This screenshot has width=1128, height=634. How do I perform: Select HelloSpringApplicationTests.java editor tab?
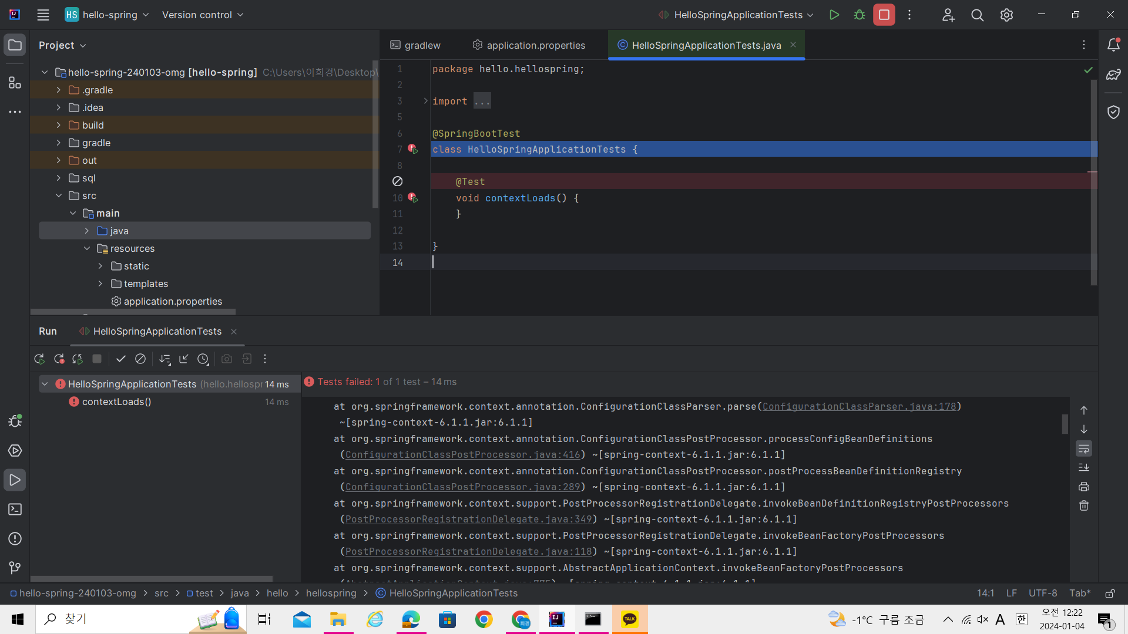tap(706, 45)
